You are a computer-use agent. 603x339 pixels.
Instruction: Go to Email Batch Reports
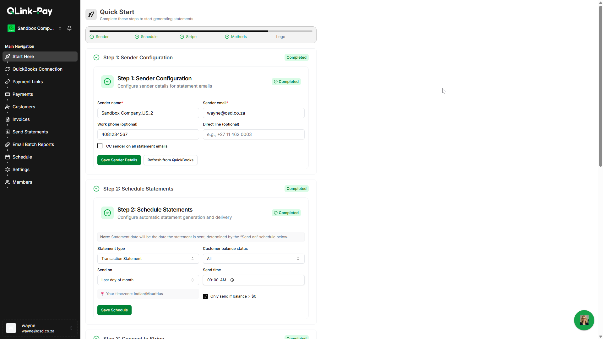pyautogui.click(x=33, y=144)
